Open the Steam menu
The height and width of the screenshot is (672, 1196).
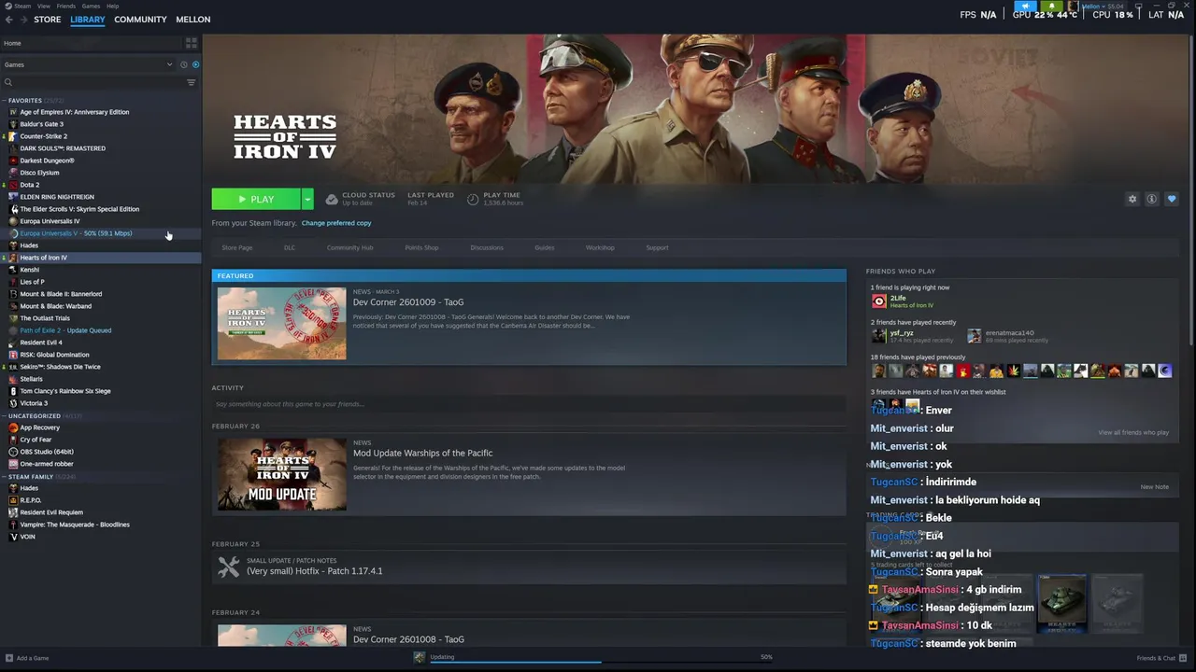tap(22, 6)
